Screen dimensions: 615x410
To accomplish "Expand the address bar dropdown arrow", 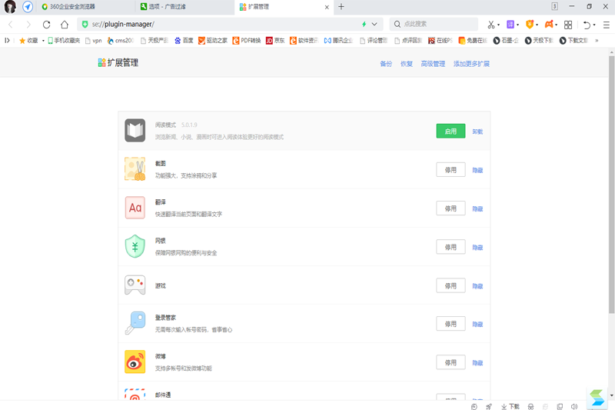I will point(374,25).
